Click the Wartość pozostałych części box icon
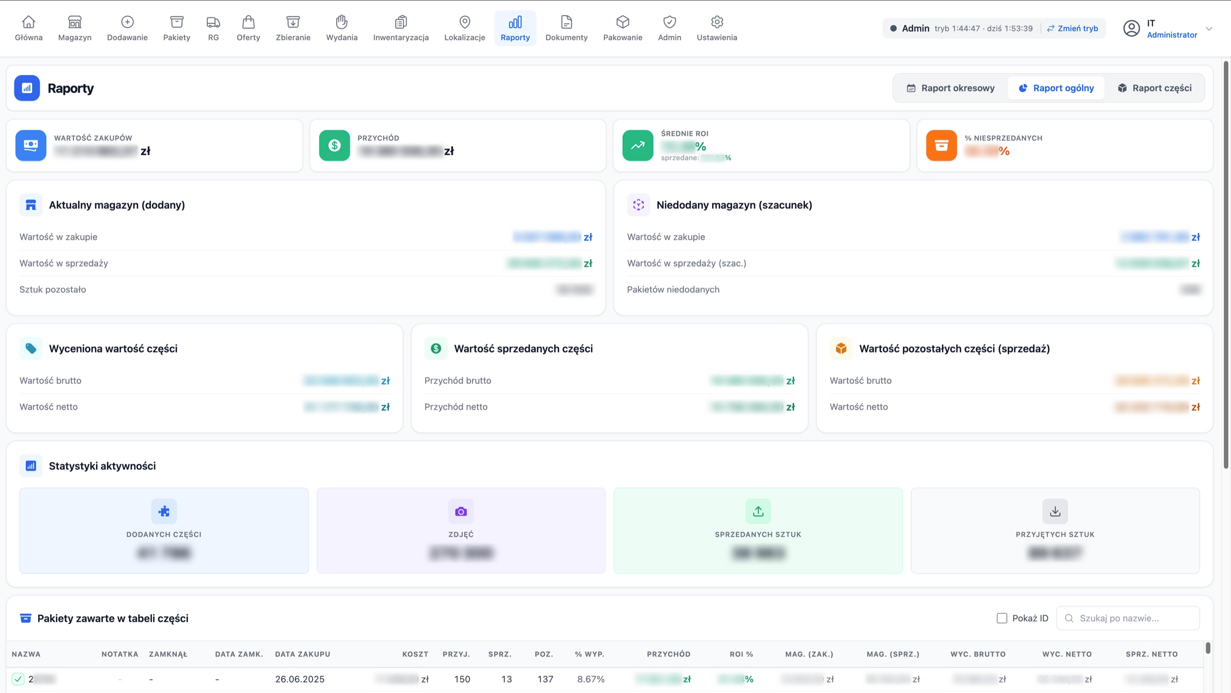1231x693 pixels. coord(841,348)
